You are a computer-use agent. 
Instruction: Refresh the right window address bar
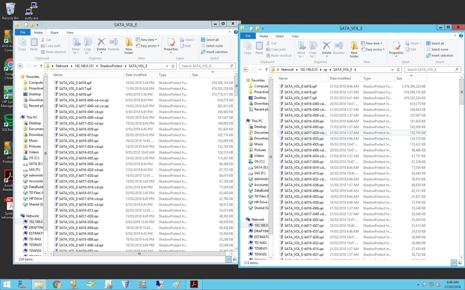pos(398,70)
